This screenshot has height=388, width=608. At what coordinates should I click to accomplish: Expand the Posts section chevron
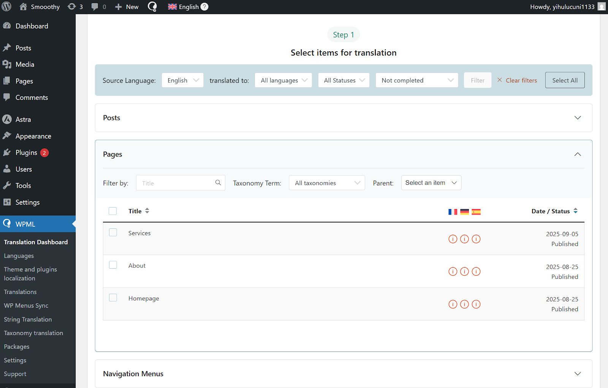tap(578, 118)
